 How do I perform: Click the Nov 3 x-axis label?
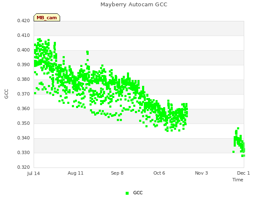[x=201, y=173]
